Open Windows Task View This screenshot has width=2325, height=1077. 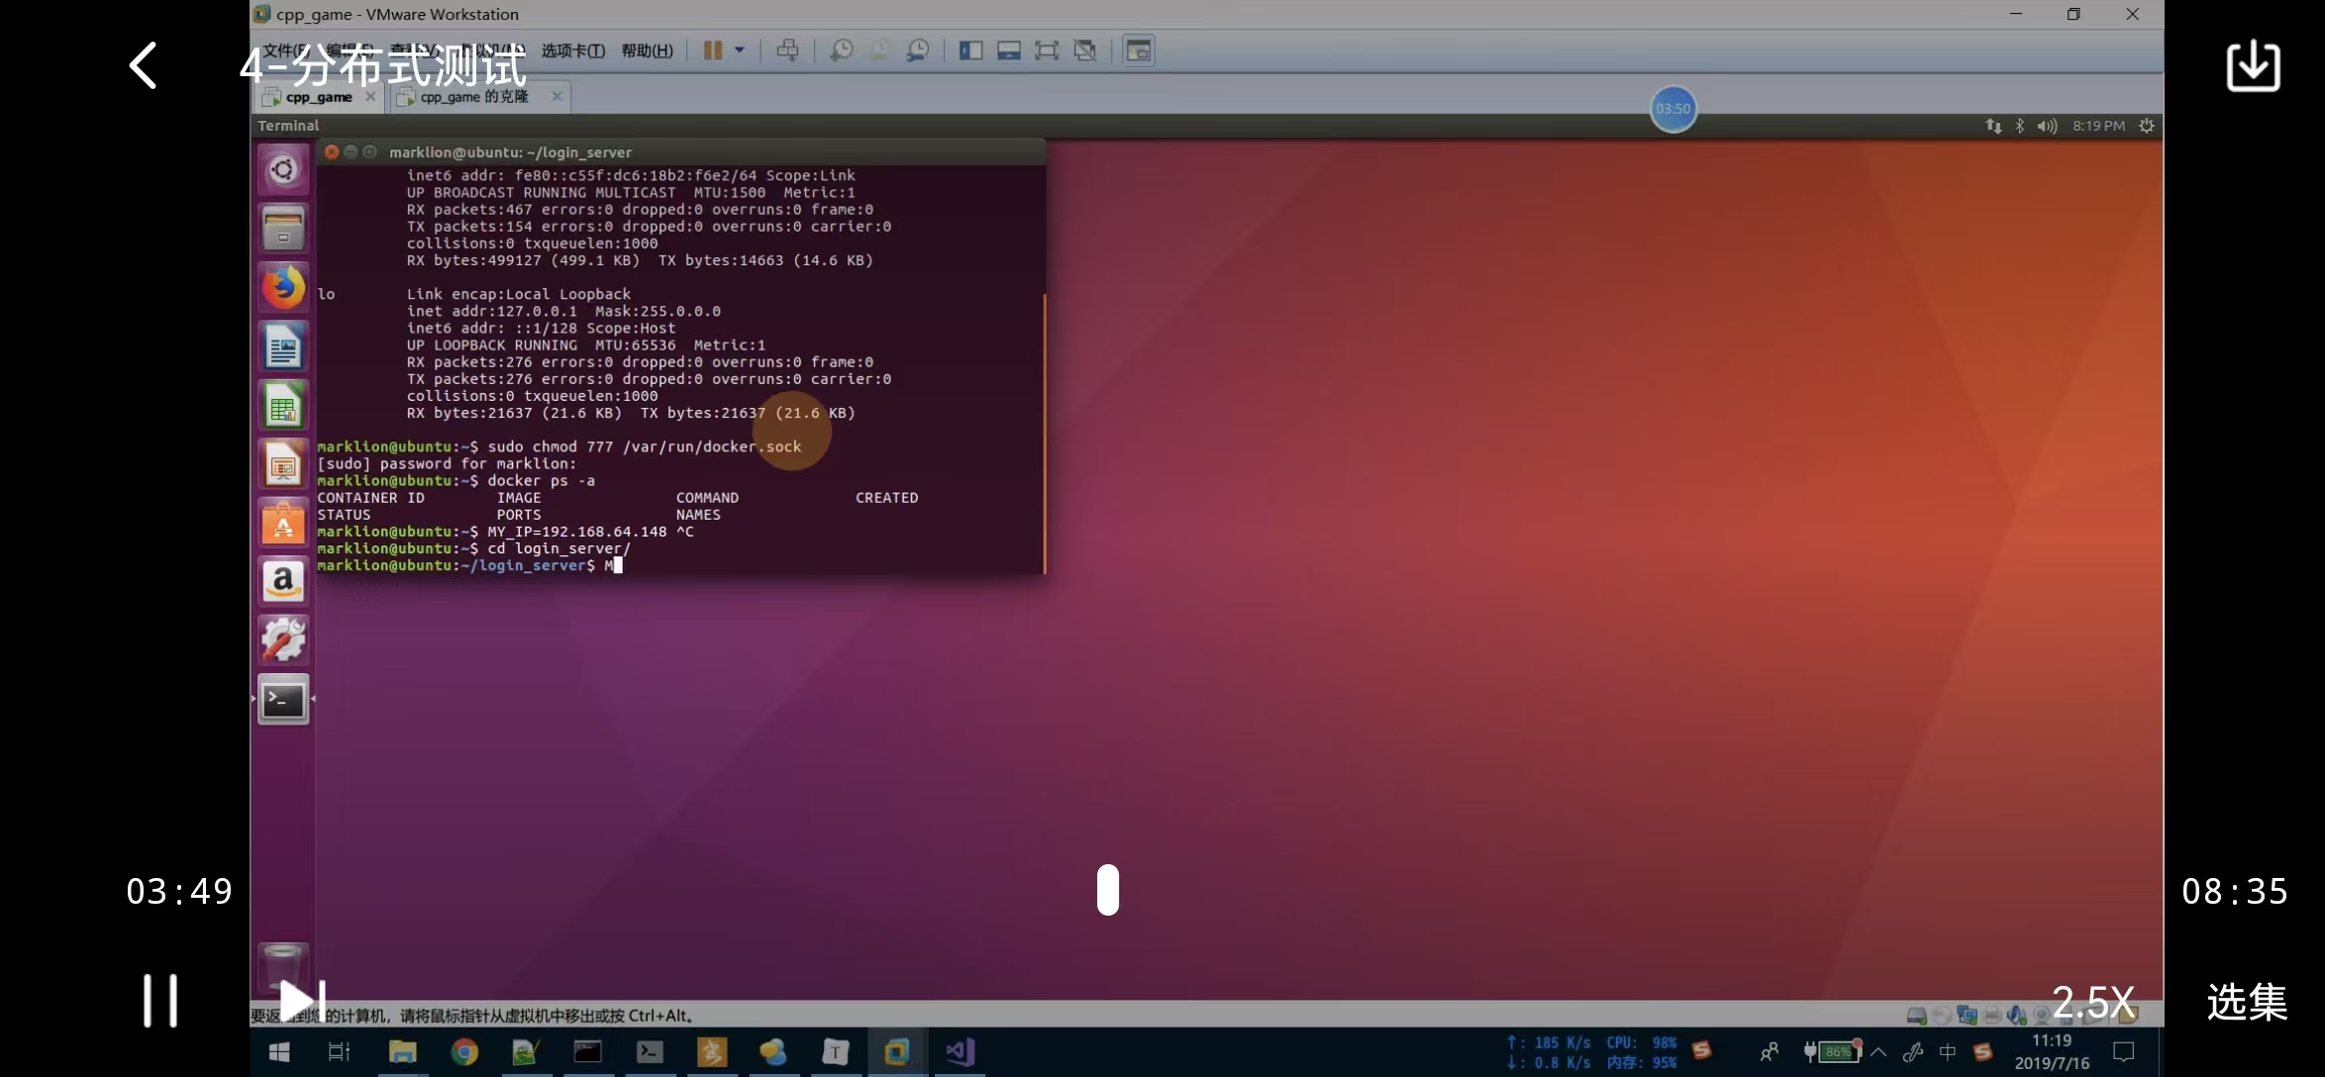pos(339,1052)
